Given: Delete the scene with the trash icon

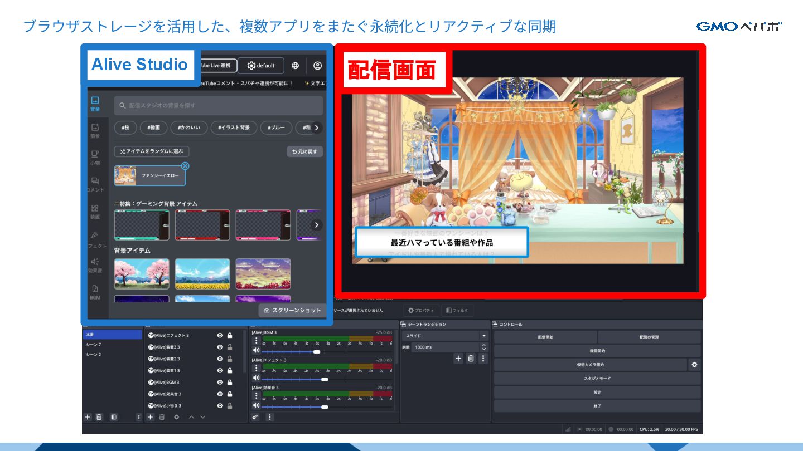Looking at the screenshot, I should coord(99,417).
